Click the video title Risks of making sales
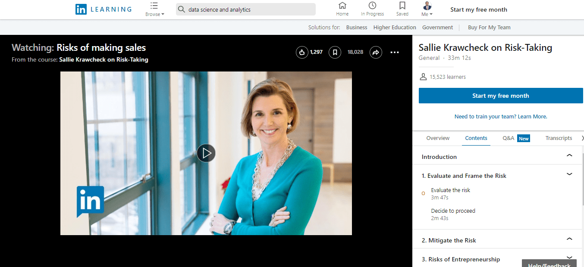This screenshot has height=267, width=584. (x=101, y=47)
